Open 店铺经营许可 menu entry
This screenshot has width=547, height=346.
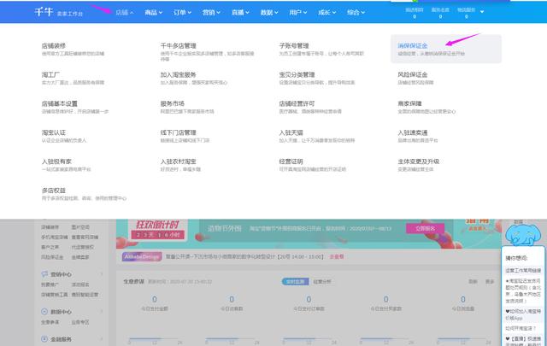pos(297,103)
